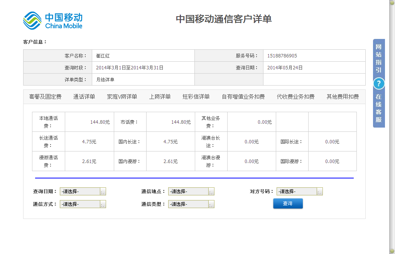Select the 上网详单 tab
This screenshot has width=395, height=254.
pos(160,97)
